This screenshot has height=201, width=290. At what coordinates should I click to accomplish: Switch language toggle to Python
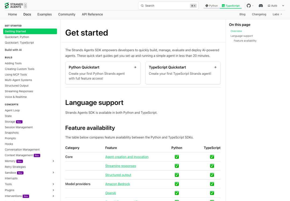212,6
